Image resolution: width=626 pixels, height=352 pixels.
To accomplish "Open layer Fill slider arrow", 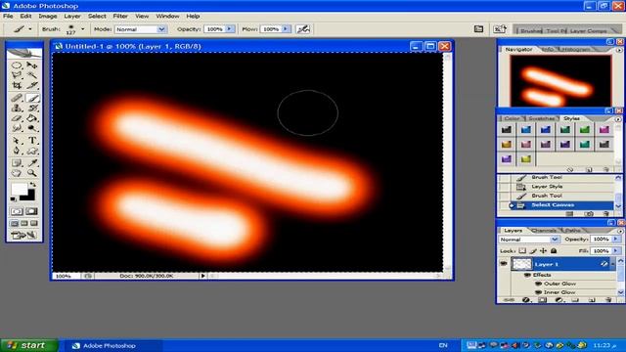I will pyautogui.click(x=616, y=250).
